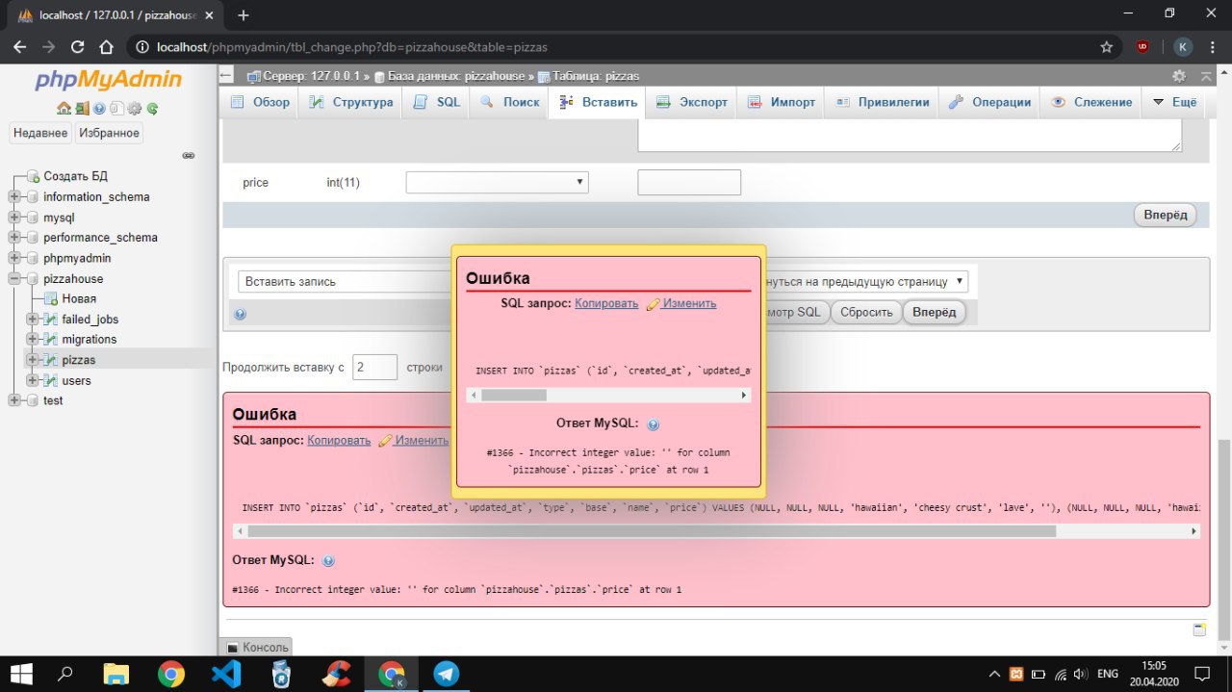Screen dimensions: 1232x692
Task: Switch to Экспорт tab
Action: (692, 102)
